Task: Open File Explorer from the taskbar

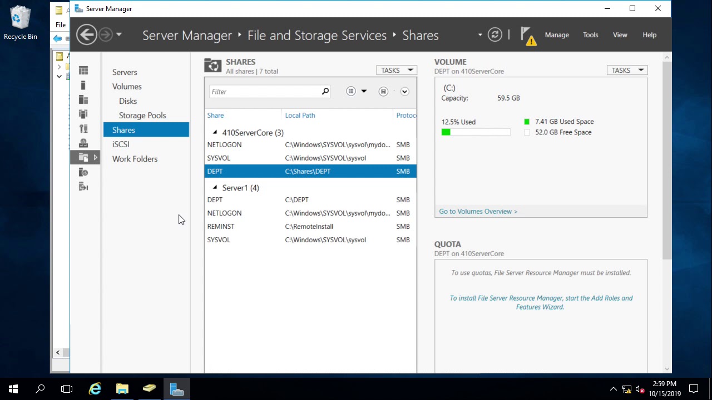Action: point(122,389)
